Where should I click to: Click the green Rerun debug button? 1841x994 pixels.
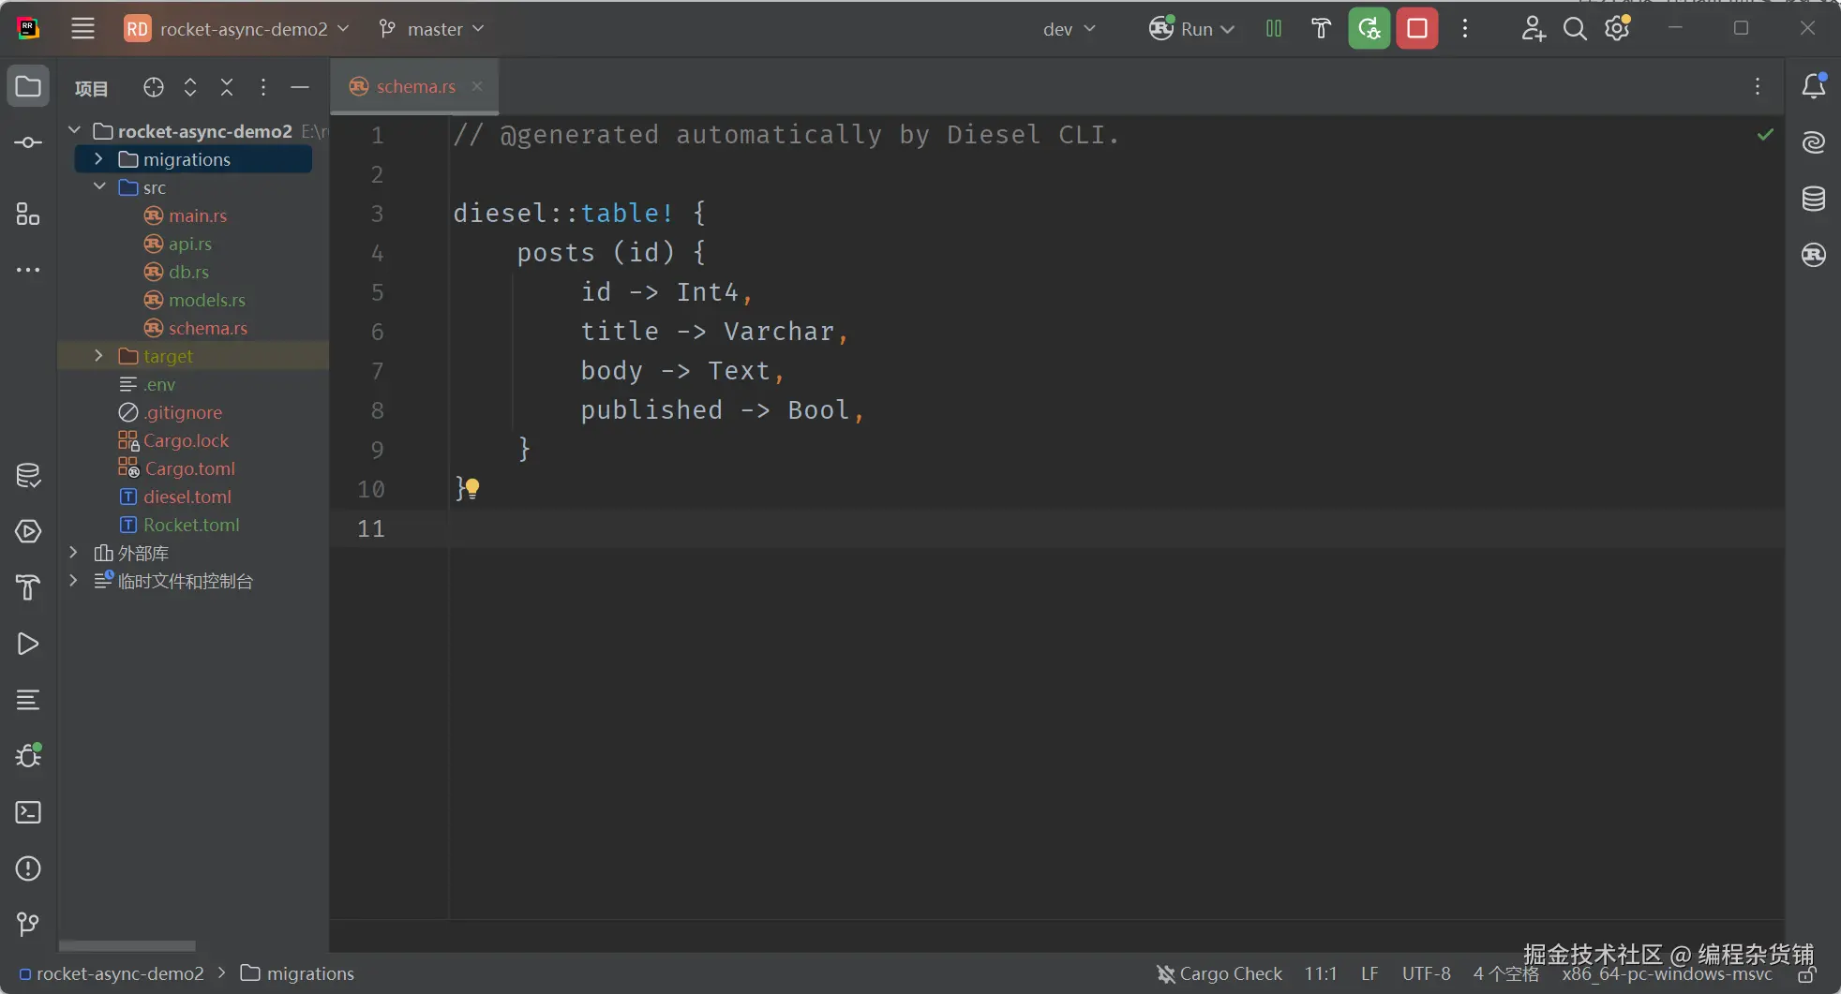1370,28
